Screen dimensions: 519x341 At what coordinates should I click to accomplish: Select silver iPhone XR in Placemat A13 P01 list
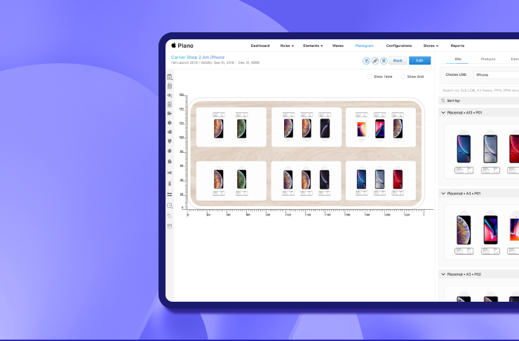pos(490,149)
